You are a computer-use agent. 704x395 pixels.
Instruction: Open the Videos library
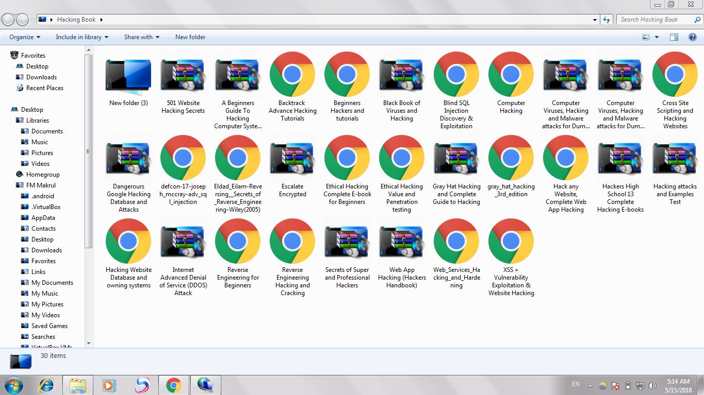pos(35,164)
